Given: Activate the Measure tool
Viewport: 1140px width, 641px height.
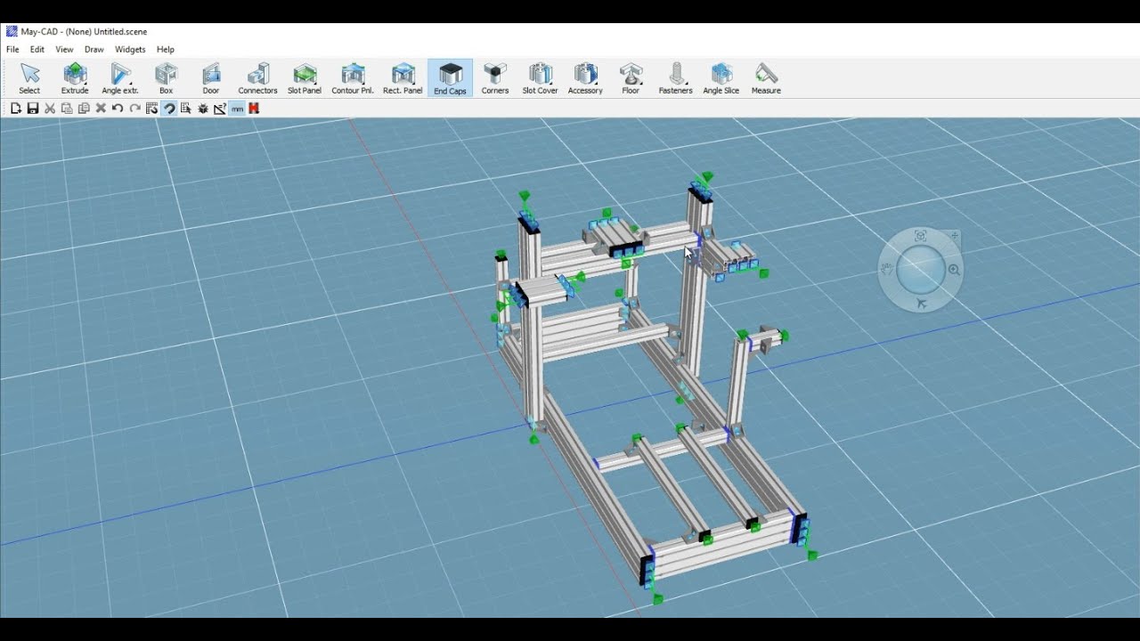Looking at the screenshot, I should pos(766,78).
